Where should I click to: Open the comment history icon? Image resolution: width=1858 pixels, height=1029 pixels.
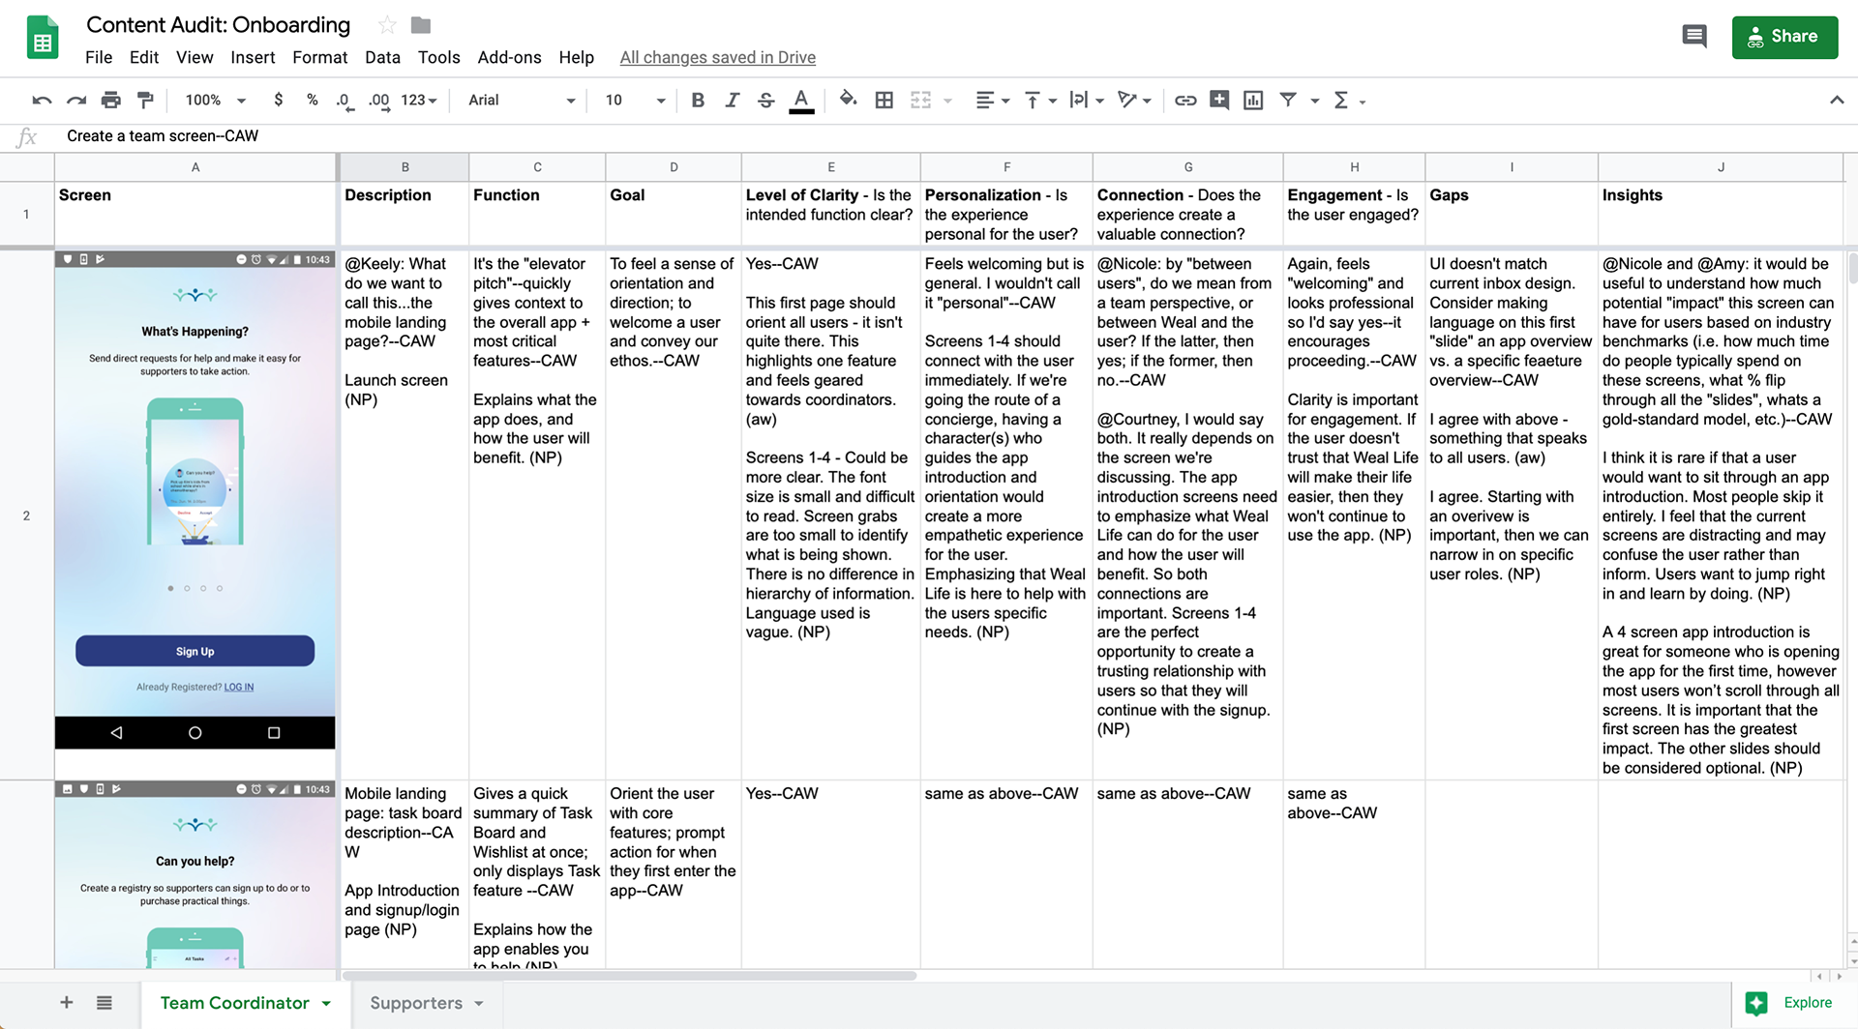pyautogui.click(x=1693, y=37)
